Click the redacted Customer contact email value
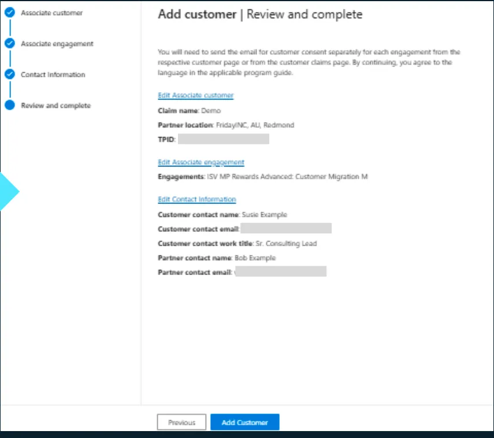 pyautogui.click(x=286, y=228)
